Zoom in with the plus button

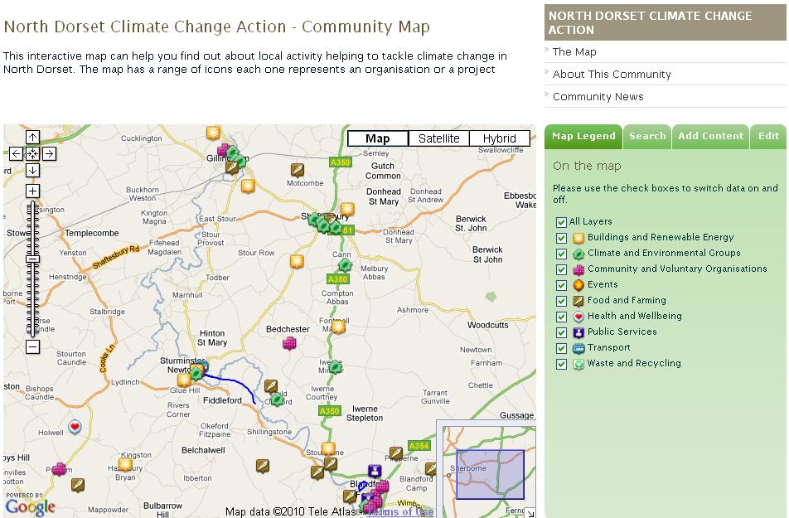click(x=32, y=191)
